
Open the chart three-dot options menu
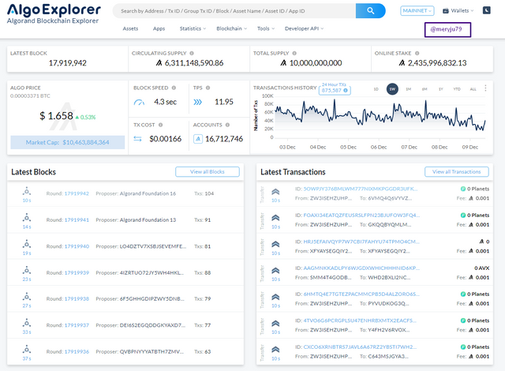pyautogui.click(x=485, y=88)
